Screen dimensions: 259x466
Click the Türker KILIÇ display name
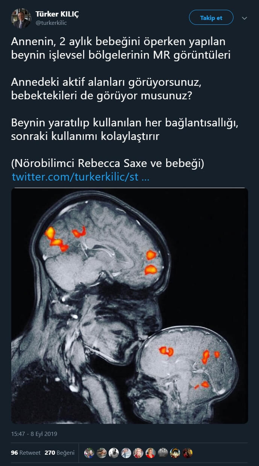click(x=57, y=14)
